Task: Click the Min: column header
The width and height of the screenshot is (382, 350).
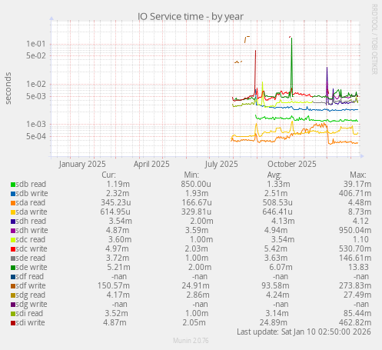Action: coord(191,175)
